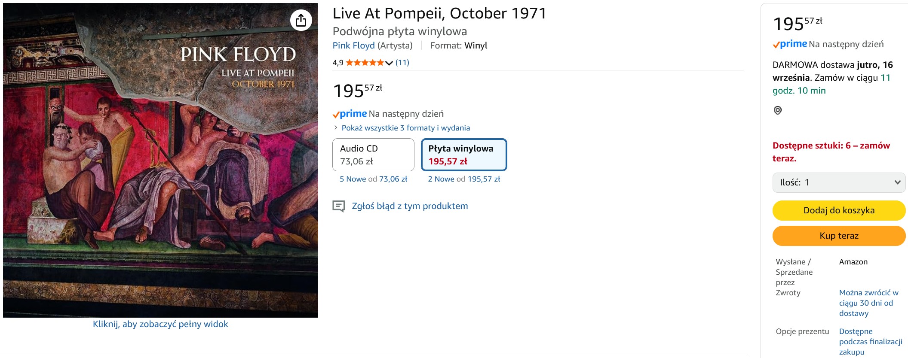This screenshot has width=908, height=358.
Task: Click the Prime logo in buy box
Action: coord(790,44)
